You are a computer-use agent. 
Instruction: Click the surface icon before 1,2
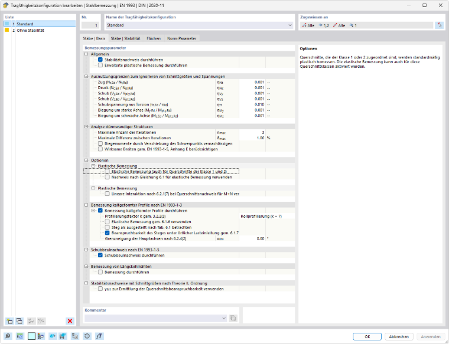(321, 25)
